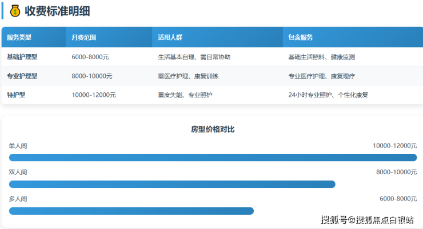Click the 适用人群 column header
This screenshot has height=229, width=423.
click(170, 37)
